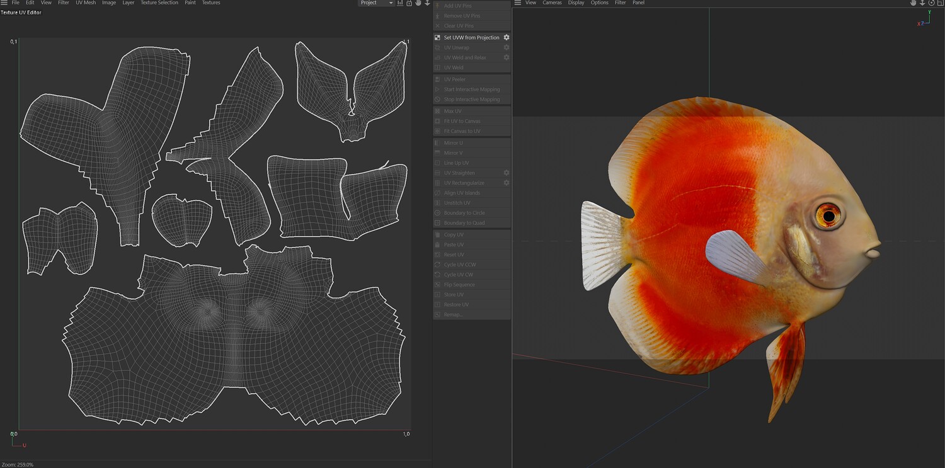Toggle the UV editor lock icon
The image size is (945, 468).
tap(409, 3)
